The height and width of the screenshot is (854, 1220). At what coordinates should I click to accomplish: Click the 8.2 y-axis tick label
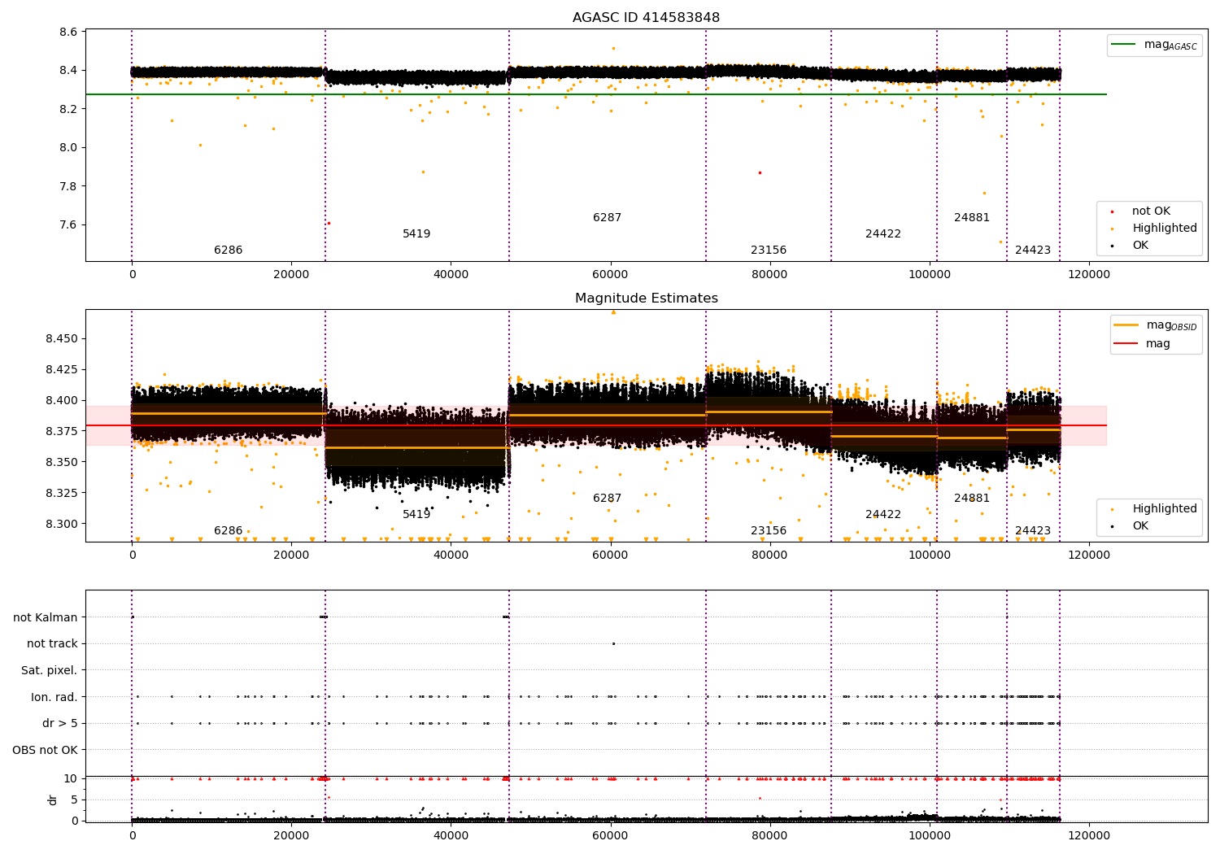[68, 110]
